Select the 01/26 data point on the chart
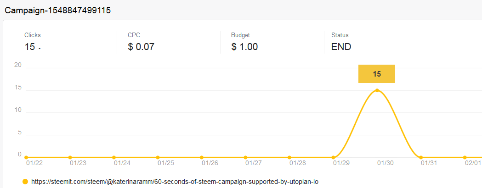Screen dimensions: 482x188 click(202, 157)
